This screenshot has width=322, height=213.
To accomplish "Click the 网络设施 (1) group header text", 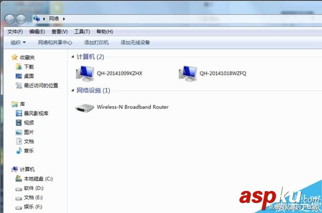I will click(x=93, y=90).
